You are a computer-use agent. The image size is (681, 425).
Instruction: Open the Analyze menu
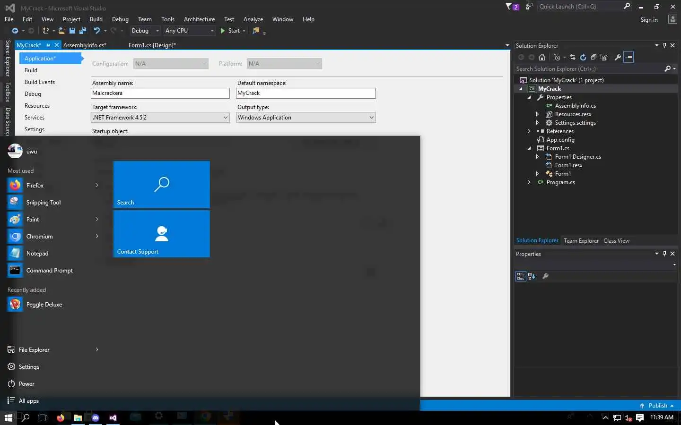pos(253,19)
